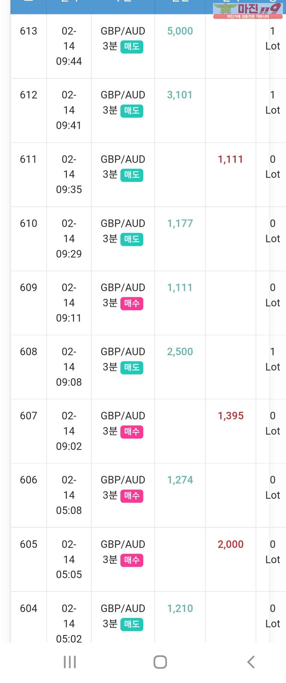
Task: Click the 02-14 09:29 date cell
Action: 69,239
